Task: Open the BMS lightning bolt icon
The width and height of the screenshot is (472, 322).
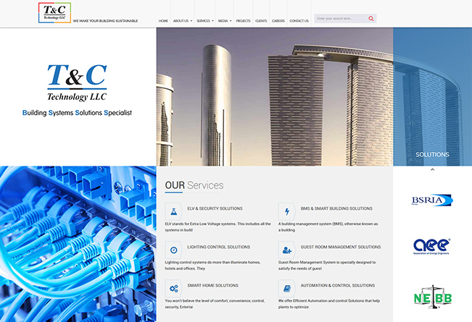Action: (x=287, y=211)
